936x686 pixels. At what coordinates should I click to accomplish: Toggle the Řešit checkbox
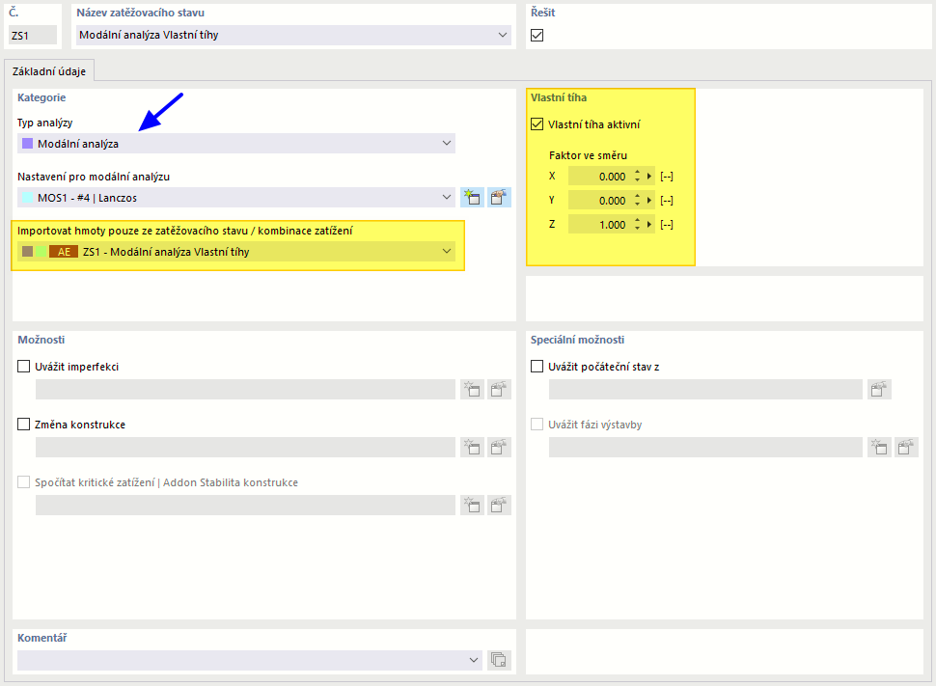click(537, 36)
